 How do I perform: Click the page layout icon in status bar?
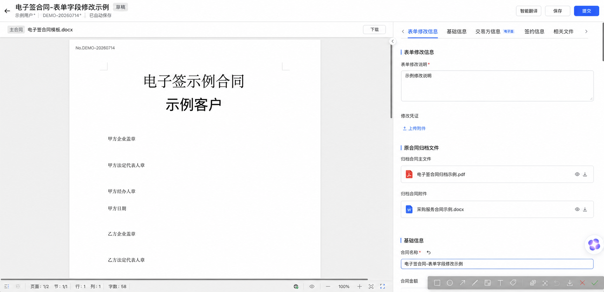(x=18, y=287)
